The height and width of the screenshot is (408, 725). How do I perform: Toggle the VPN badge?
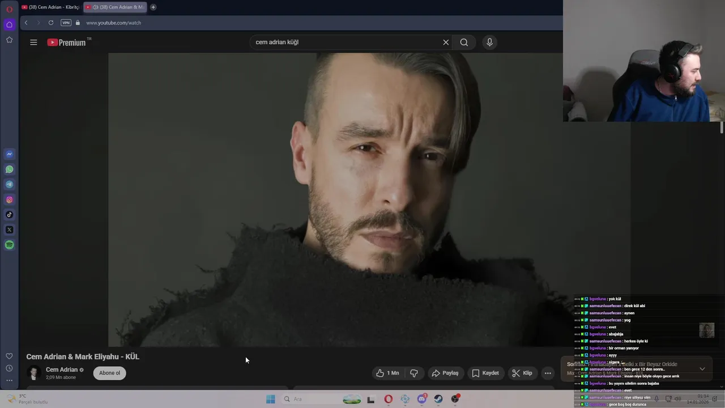click(x=66, y=23)
